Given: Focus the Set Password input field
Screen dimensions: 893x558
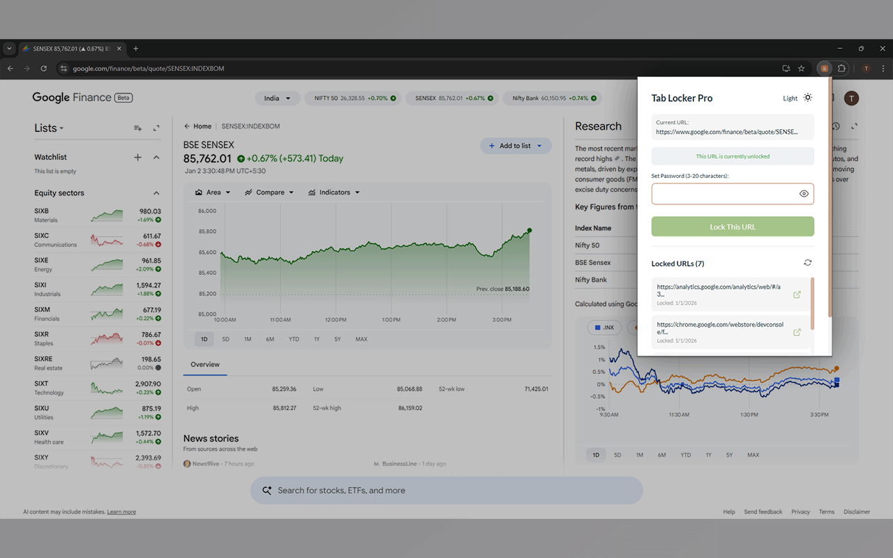Looking at the screenshot, I should (733, 194).
